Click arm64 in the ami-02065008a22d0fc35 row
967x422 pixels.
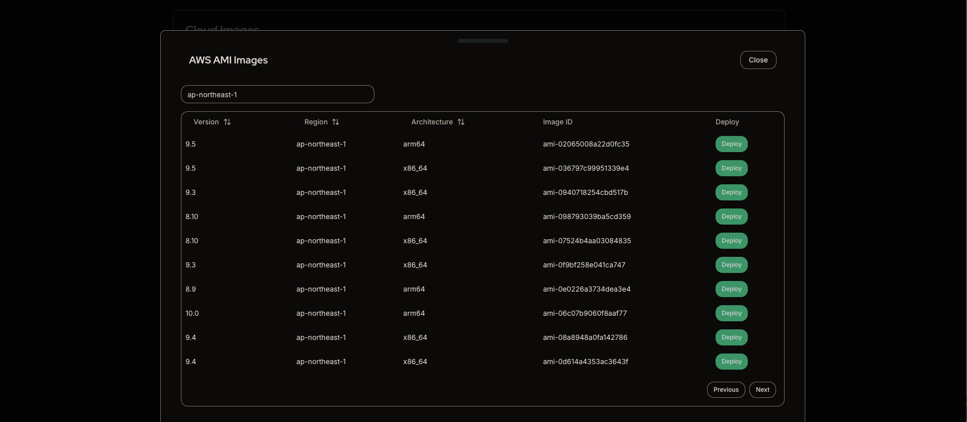pyautogui.click(x=414, y=144)
